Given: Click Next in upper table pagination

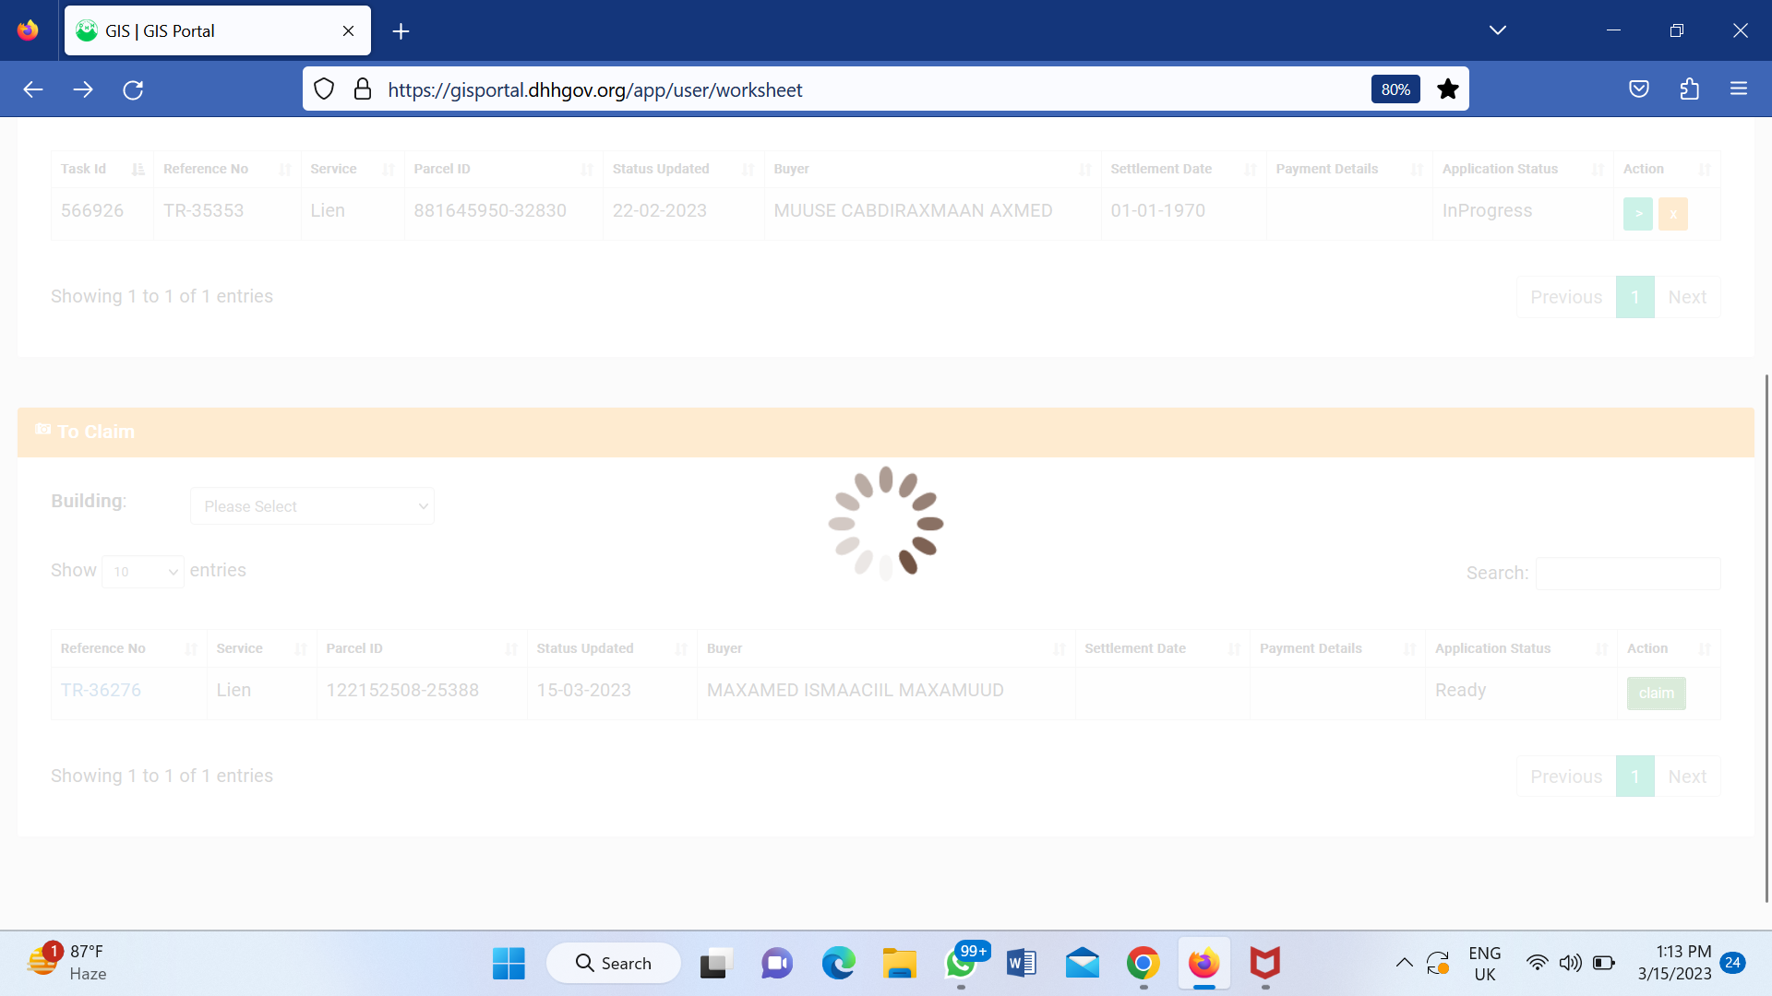Looking at the screenshot, I should click(x=1687, y=297).
